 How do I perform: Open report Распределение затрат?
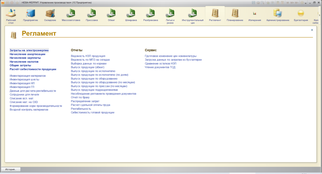click(85, 101)
